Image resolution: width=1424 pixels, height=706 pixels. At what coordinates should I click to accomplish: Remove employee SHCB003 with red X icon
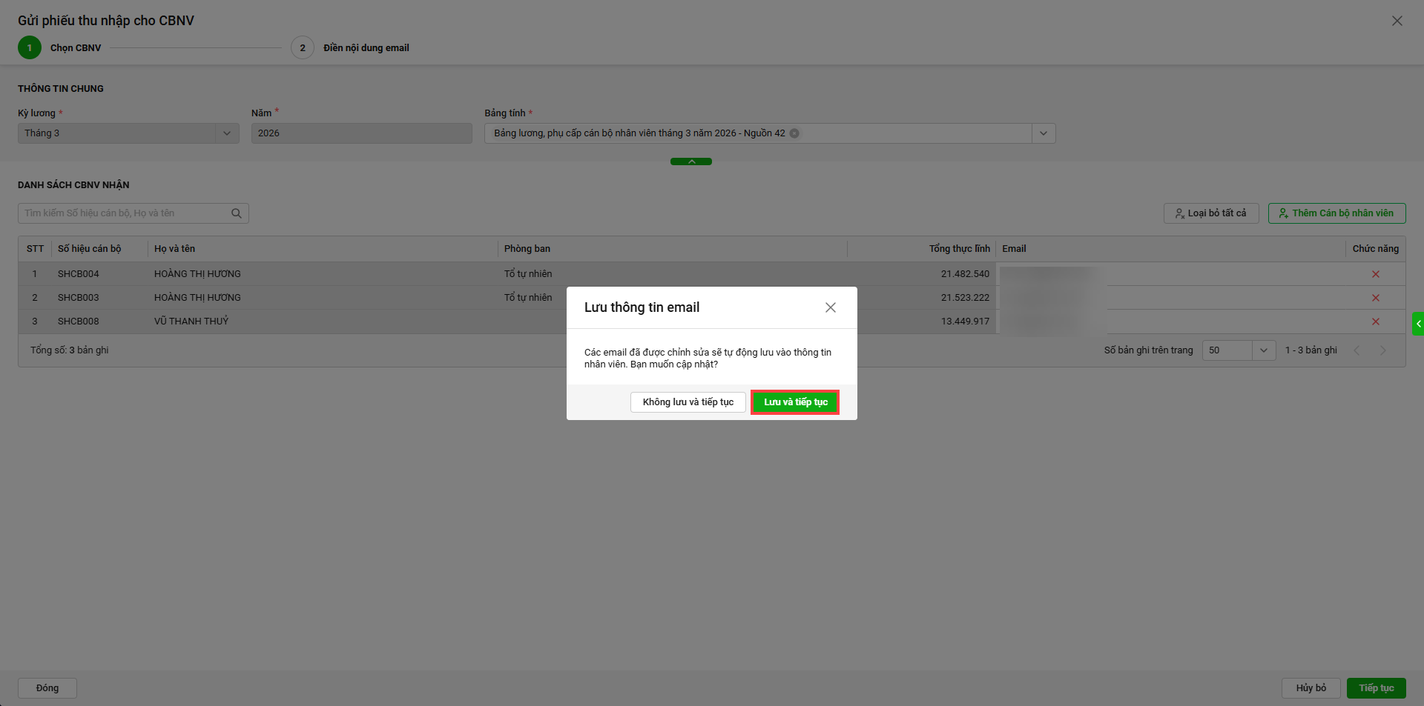click(1375, 298)
